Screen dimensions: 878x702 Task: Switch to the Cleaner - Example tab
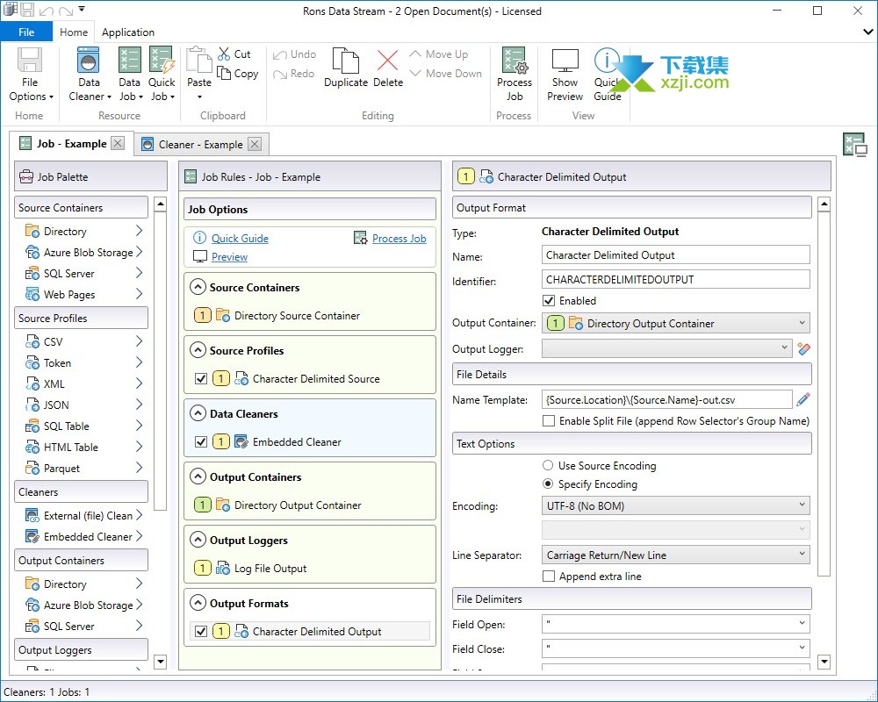point(200,145)
